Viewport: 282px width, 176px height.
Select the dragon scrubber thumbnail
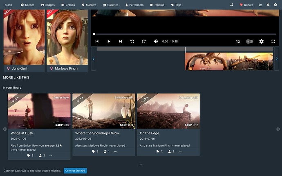tap(206, 61)
